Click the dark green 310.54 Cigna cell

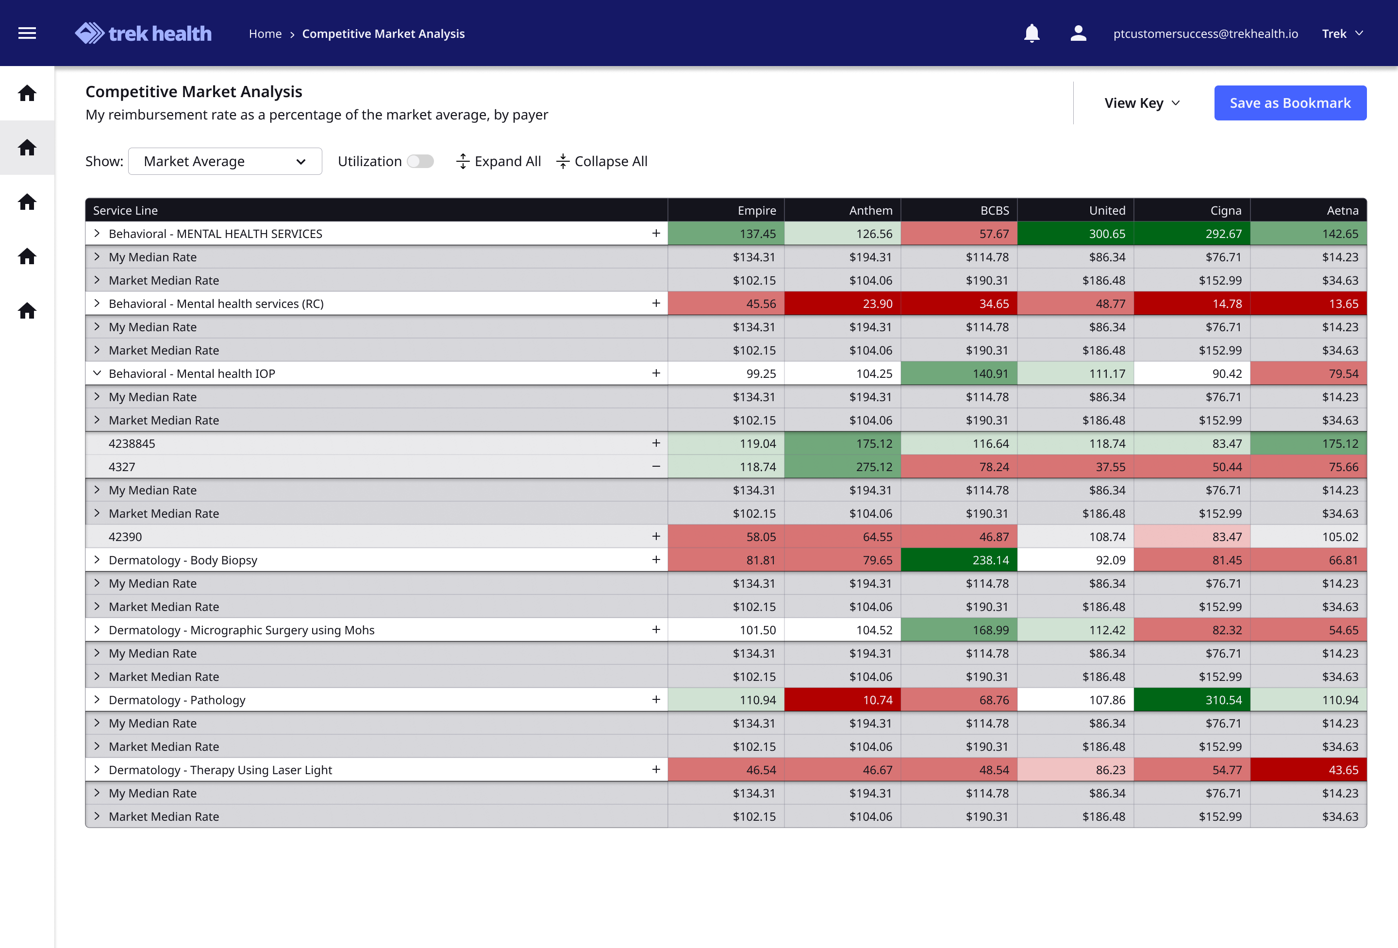(x=1192, y=699)
